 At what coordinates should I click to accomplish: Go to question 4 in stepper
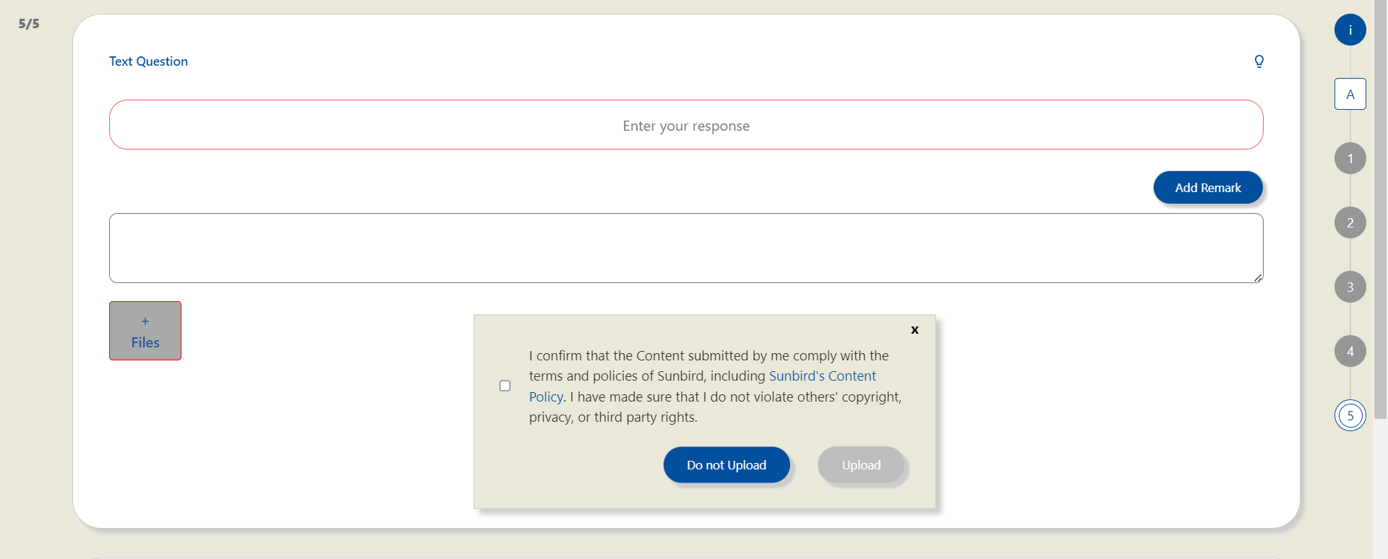click(1350, 351)
